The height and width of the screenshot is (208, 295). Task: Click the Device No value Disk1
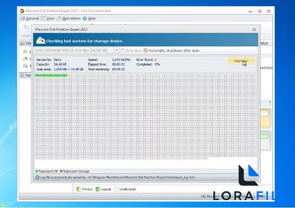tap(57, 60)
